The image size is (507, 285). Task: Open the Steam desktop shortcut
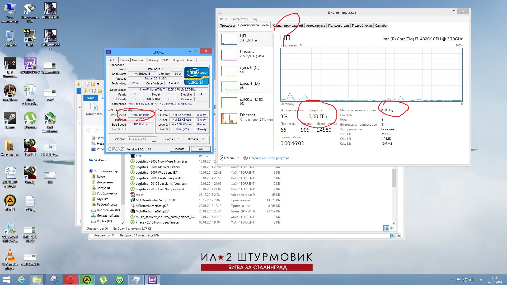pyautogui.click(x=10, y=118)
